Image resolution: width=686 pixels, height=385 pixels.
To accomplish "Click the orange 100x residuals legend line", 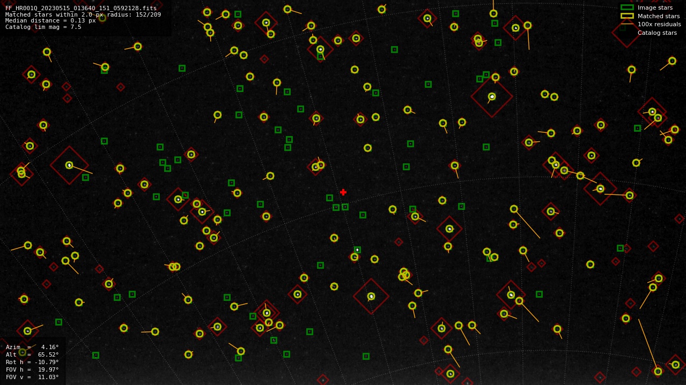I will [x=627, y=24].
